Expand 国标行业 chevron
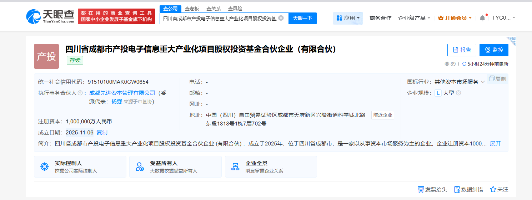Viewport: 532px width, 200px height. coord(483,82)
